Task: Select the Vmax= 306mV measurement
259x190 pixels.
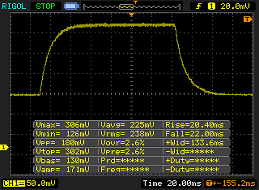Action: click(x=66, y=125)
